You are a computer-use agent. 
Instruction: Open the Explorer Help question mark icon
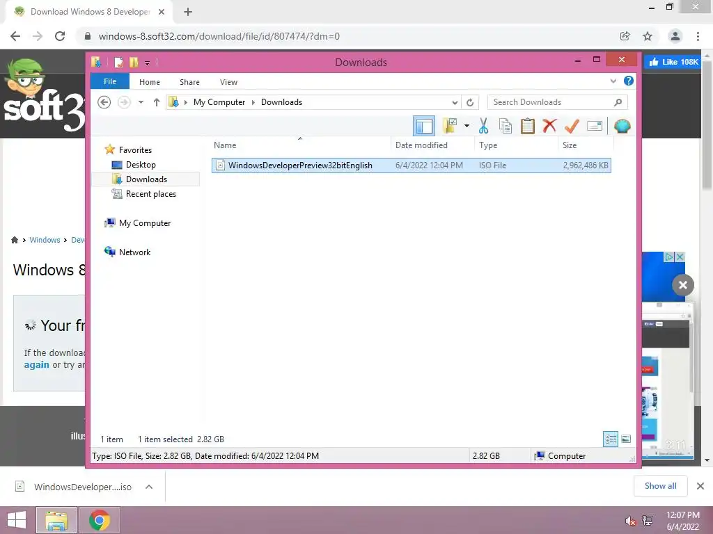click(x=629, y=81)
